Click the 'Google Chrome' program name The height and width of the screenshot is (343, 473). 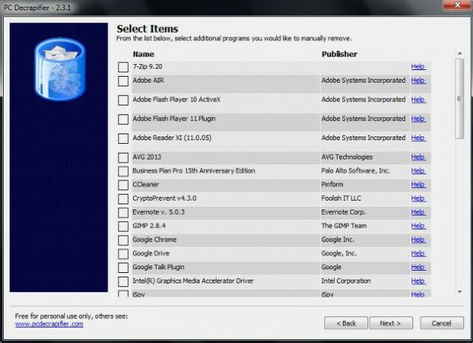(155, 239)
